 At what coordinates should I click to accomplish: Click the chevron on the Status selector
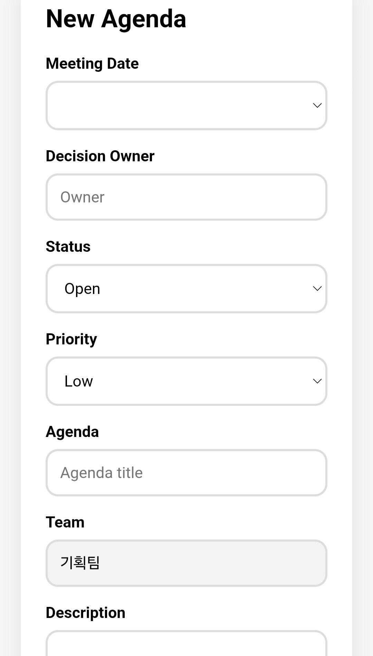coord(317,288)
